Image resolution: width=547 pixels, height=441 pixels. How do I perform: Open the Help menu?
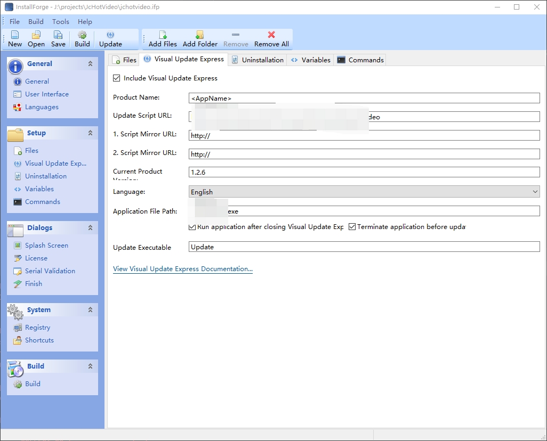coord(85,22)
